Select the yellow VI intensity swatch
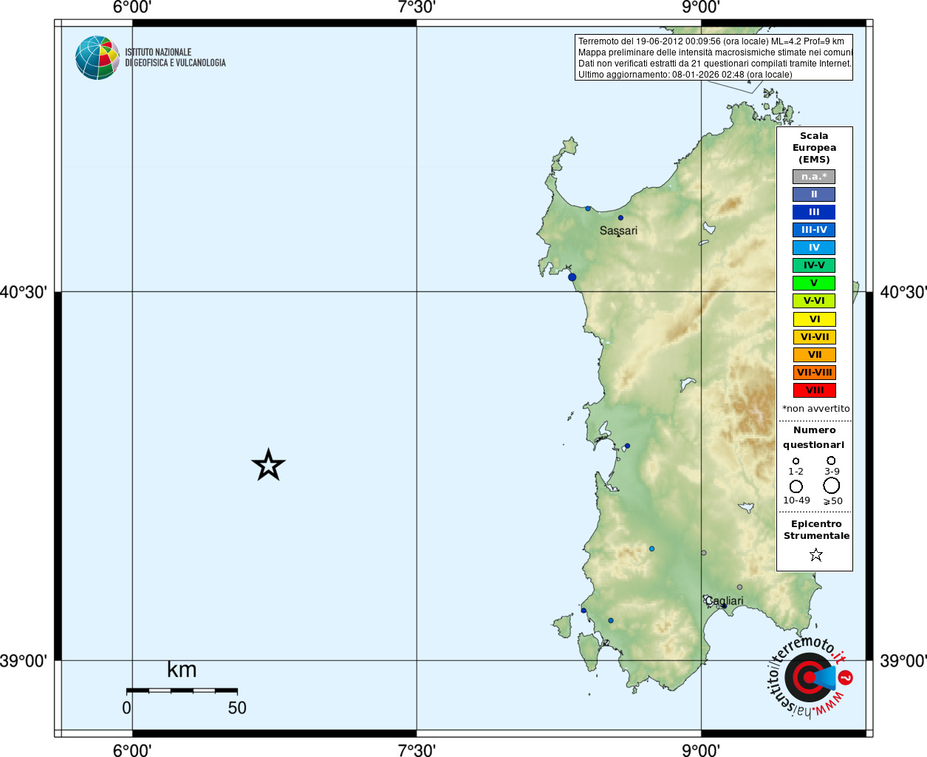This screenshot has width=927, height=757. (814, 319)
